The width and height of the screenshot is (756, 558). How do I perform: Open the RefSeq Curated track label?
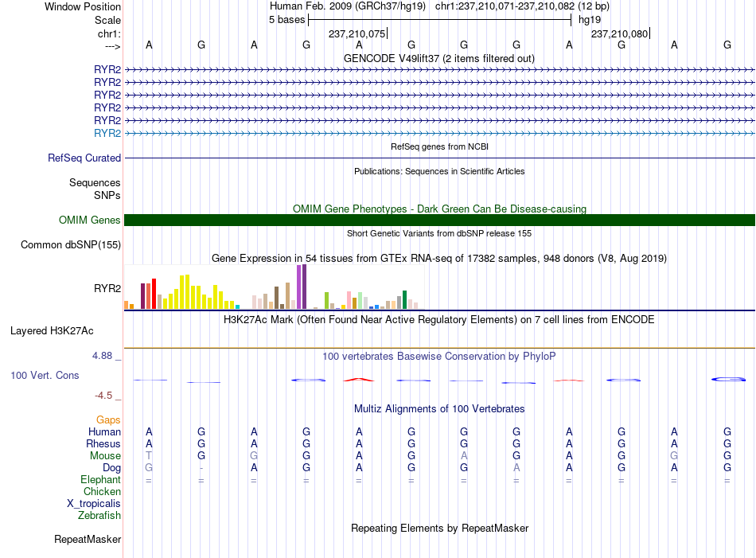[84, 158]
